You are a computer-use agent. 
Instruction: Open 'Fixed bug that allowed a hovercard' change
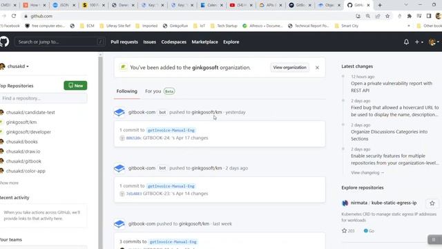pos(394,111)
